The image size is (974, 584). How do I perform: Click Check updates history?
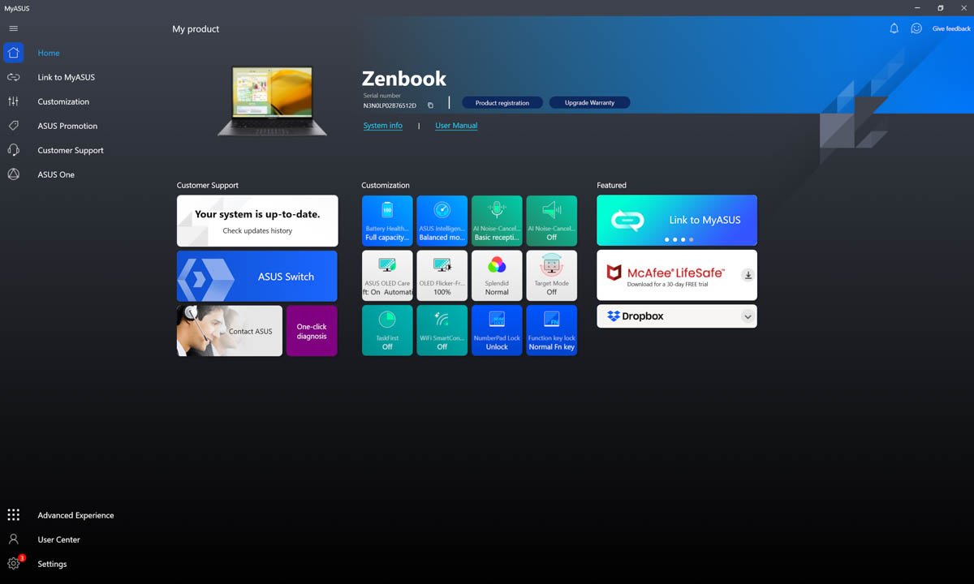tap(257, 231)
